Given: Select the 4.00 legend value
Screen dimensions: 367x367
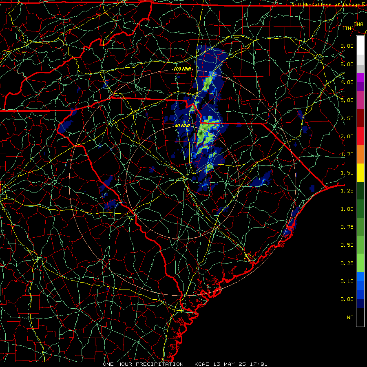Looking at the screenshot, I should tap(347, 82).
